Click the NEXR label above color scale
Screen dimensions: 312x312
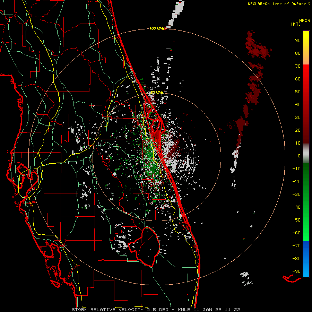click(305, 21)
